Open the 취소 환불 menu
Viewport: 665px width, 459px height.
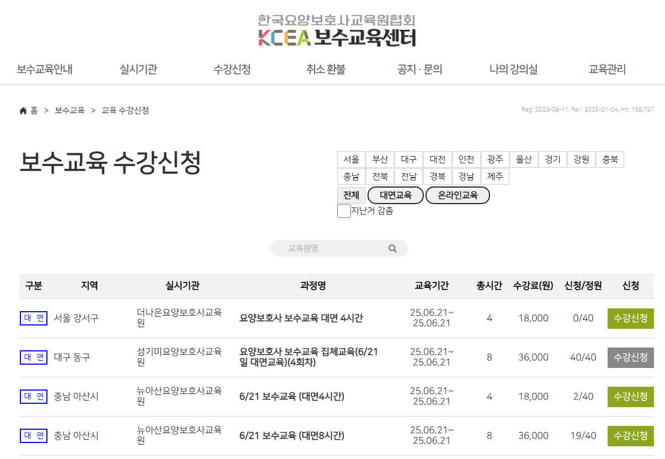[x=325, y=69]
